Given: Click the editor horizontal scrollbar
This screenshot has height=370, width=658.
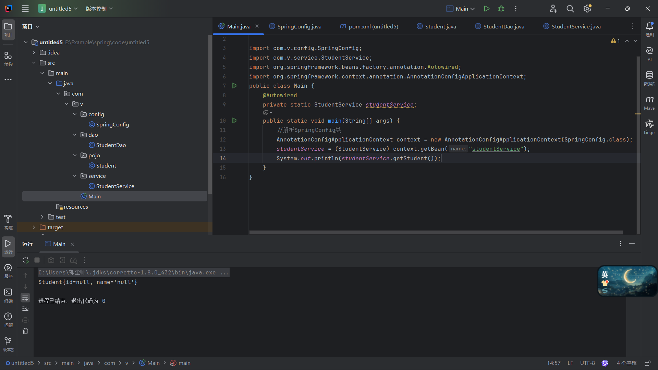Looking at the screenshot, I should pyautogui.click(x=435, y=232).
